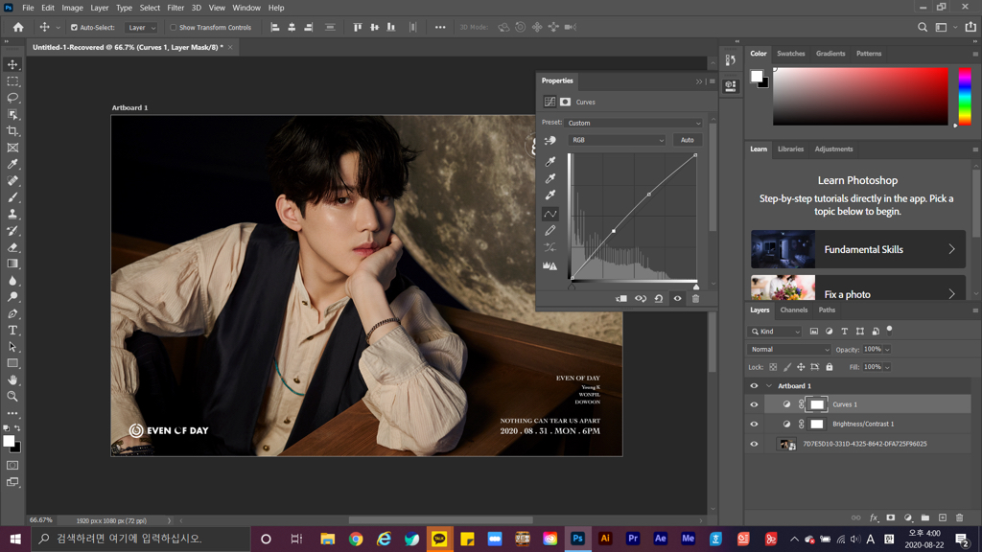Choose the draw-curve pencil in Properties
The height and width of the screenshot is (552, 982).
[549, 230]
